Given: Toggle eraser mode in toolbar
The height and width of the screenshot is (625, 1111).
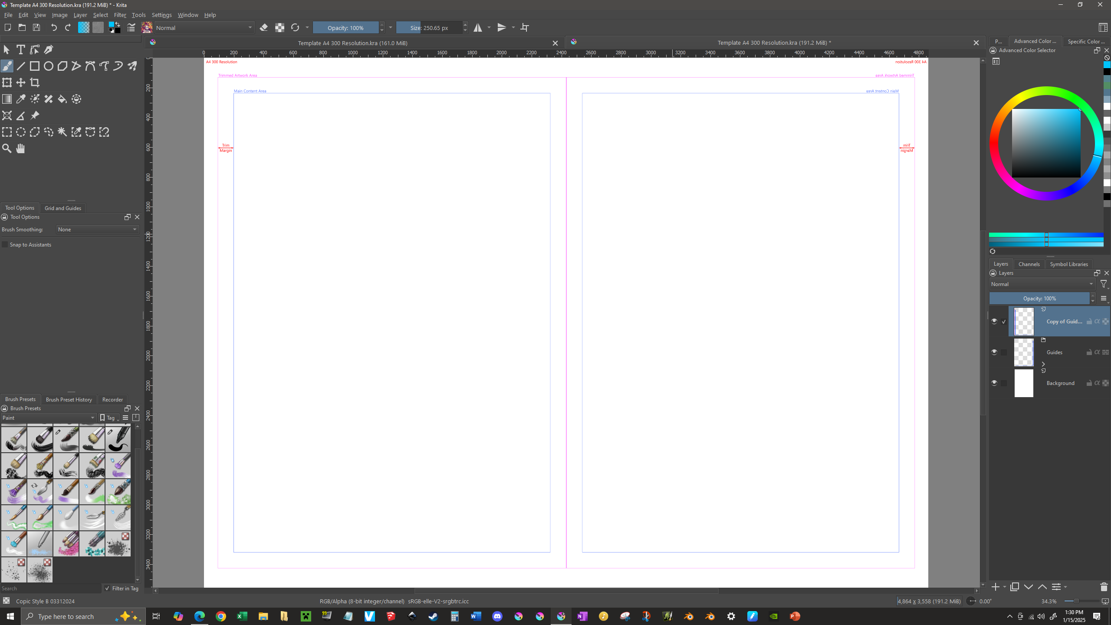Looking at the screenshot, I should pyautogui.click(x=263, y=28).
